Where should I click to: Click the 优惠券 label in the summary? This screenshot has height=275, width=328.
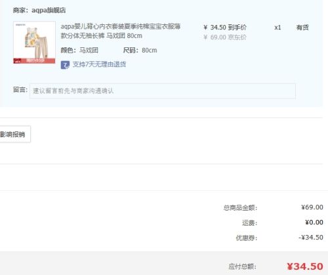[247, 238]
